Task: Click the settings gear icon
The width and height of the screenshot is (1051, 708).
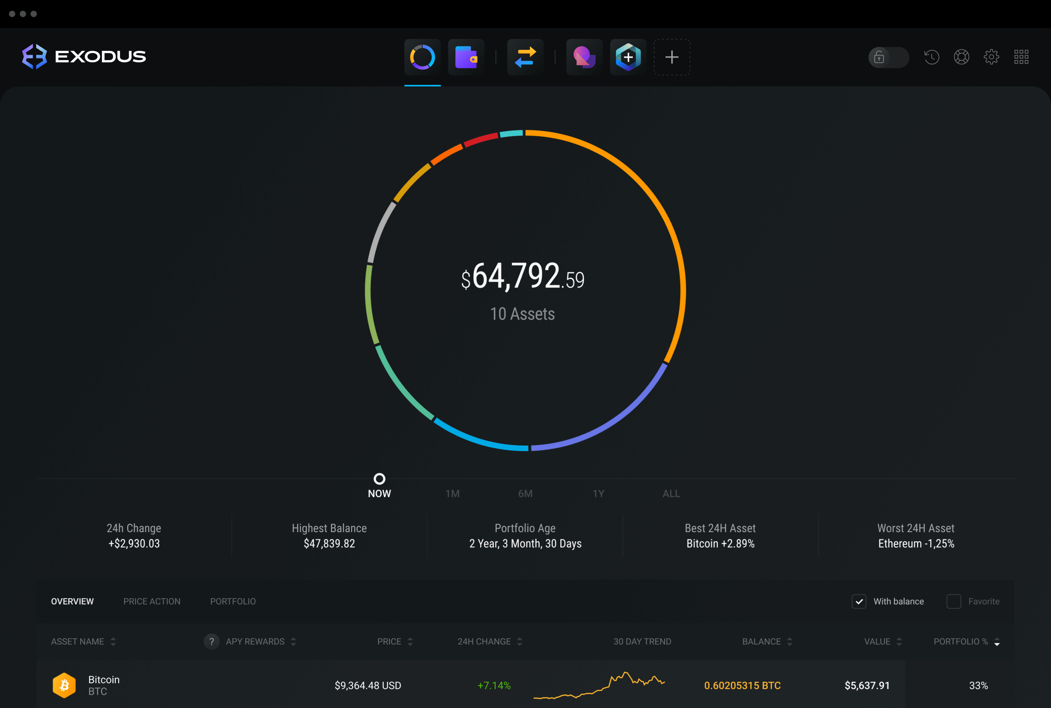Action: point(991,55)
